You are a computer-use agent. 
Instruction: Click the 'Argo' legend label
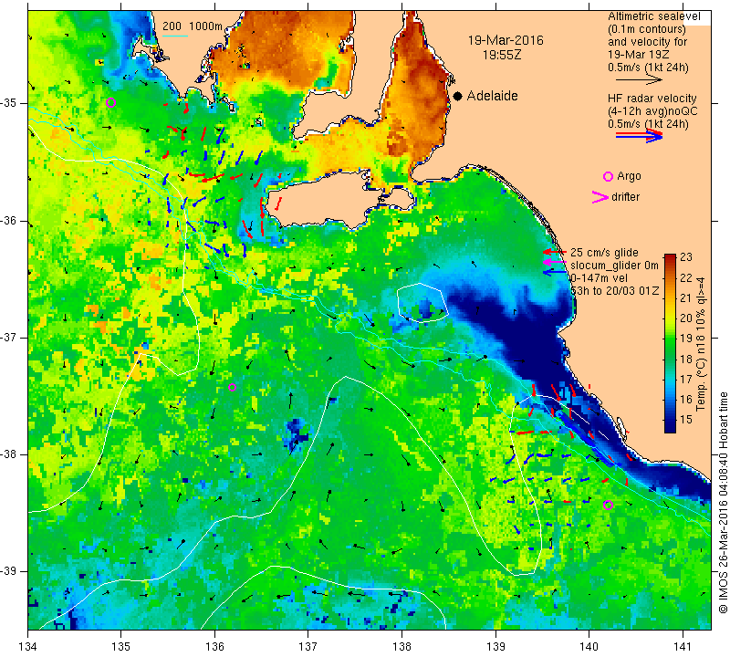[x=629, y=176]
